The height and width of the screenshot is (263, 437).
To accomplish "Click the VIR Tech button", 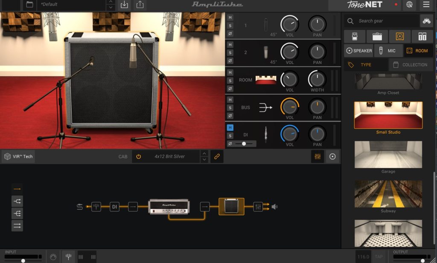I will 18,156.
